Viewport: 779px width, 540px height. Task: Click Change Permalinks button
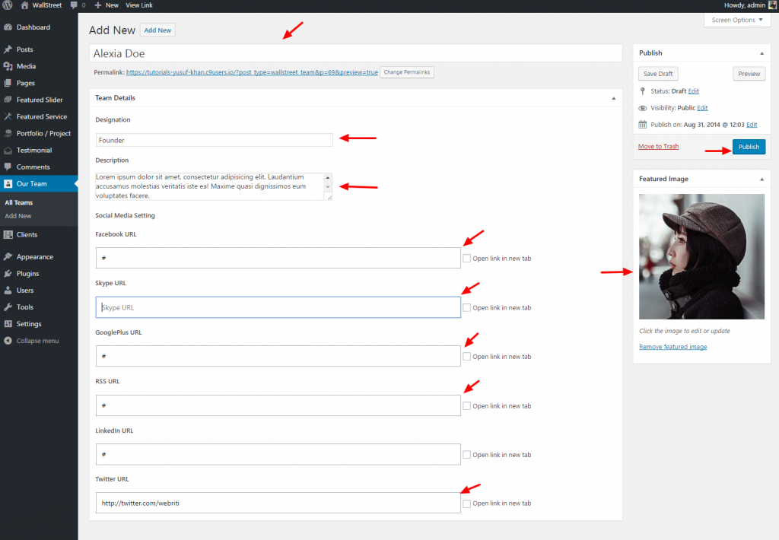point(407,72)
